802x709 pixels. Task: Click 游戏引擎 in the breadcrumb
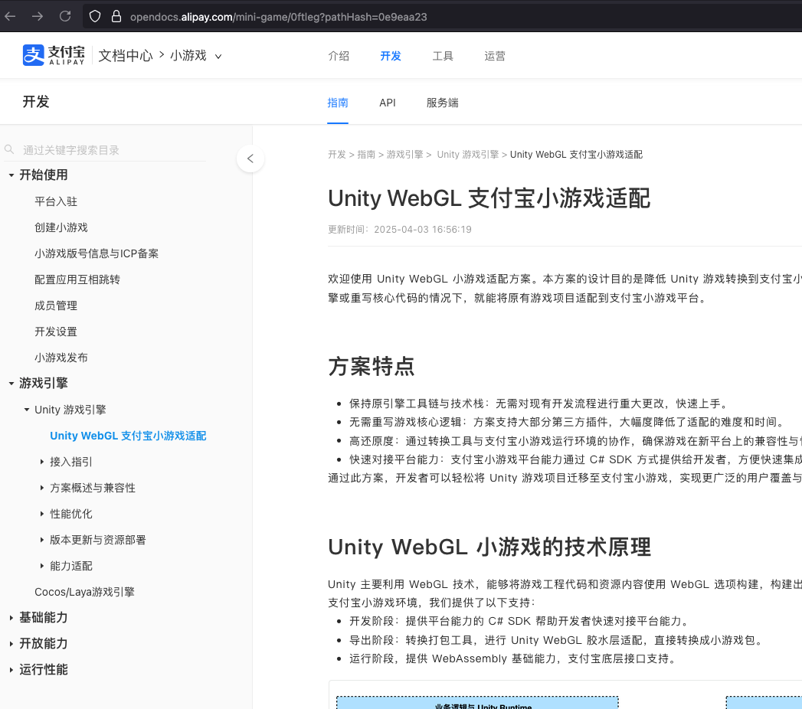(404, 155)
